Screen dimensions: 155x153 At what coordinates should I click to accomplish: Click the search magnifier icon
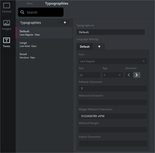22,12
